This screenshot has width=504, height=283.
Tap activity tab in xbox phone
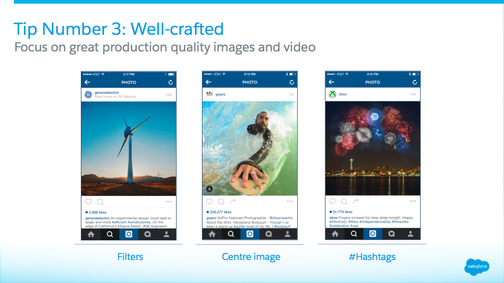(x=392, y=234)
